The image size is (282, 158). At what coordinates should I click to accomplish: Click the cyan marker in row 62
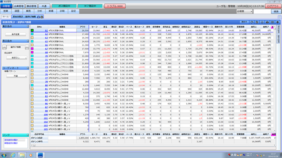32,34
